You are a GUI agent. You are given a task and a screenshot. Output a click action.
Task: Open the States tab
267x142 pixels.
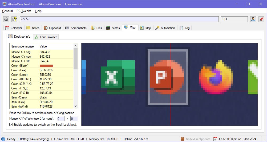(x=113, y=28)
